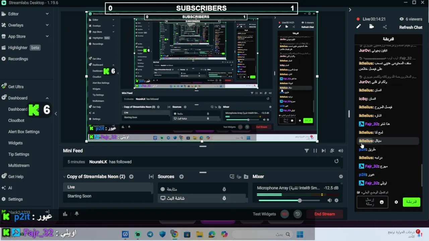
Task: Select the Live scene
Action: click(x=108, y=187)
